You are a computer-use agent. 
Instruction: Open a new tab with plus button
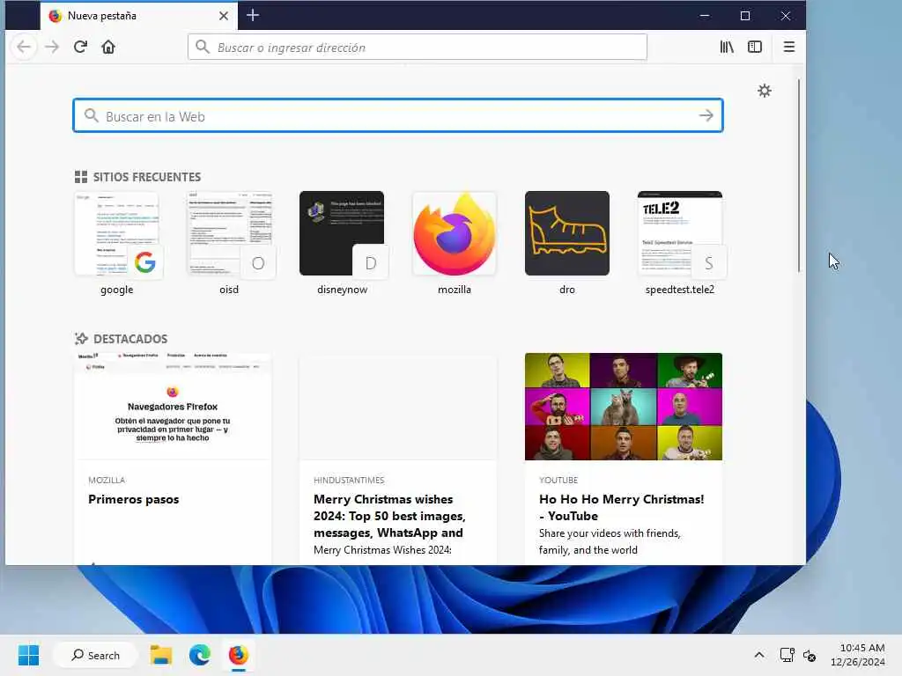pyautogui.click(x=253, y=16)
